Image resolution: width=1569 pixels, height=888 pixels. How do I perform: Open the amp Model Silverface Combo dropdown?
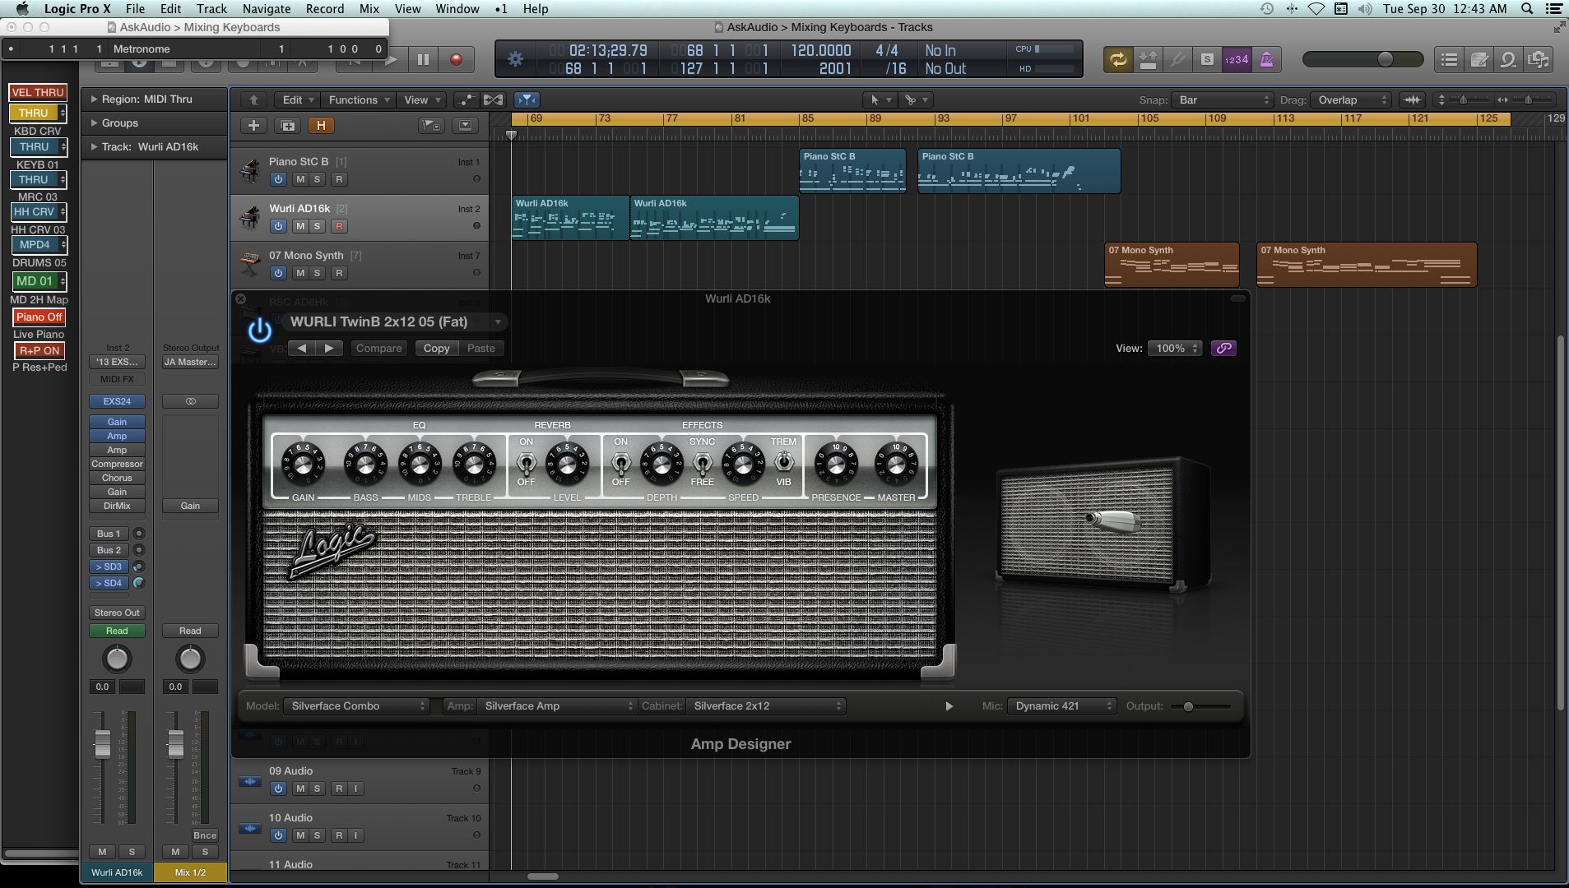pyautogui.click(x=356, y=705)
